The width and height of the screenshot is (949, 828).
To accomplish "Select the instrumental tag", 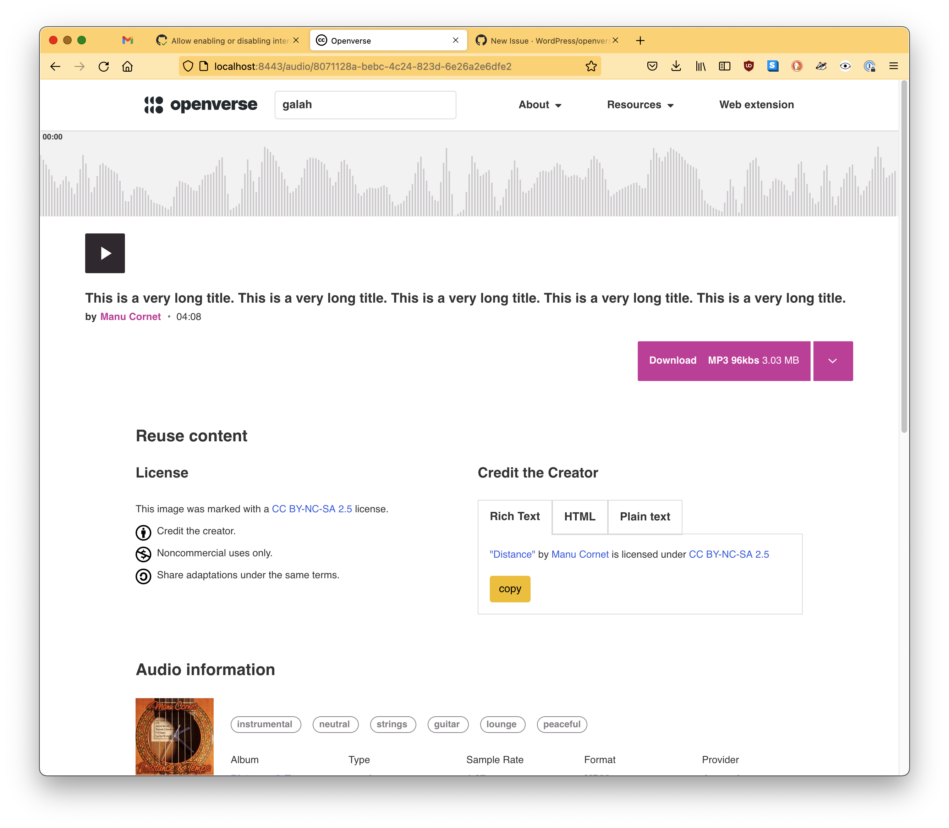I will click(x=265, y=724).
